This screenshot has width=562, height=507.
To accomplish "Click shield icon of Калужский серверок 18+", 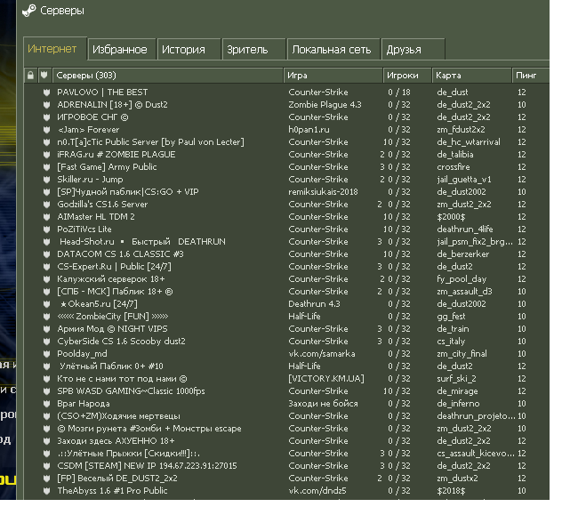I will tap(46, 279).
